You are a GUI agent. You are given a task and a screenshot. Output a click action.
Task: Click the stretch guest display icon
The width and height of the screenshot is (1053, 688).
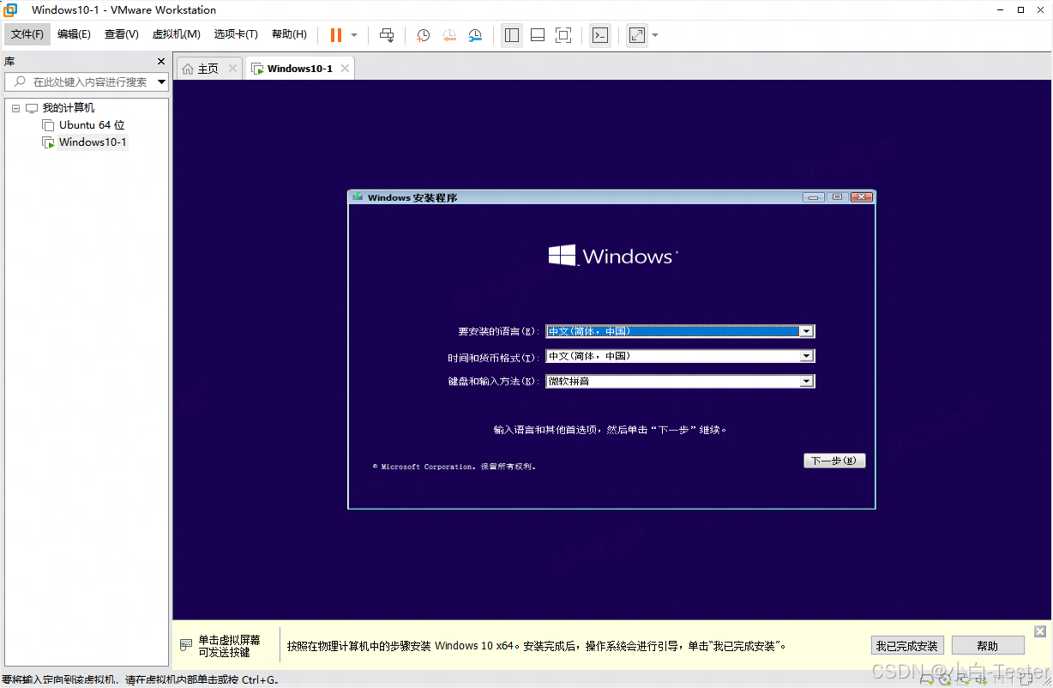tap(636, 35)
